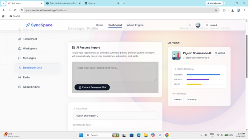Open Workspace in the sidebar
Image resolution: width=248 pixels, height=139 pixels.
[38, 48]
